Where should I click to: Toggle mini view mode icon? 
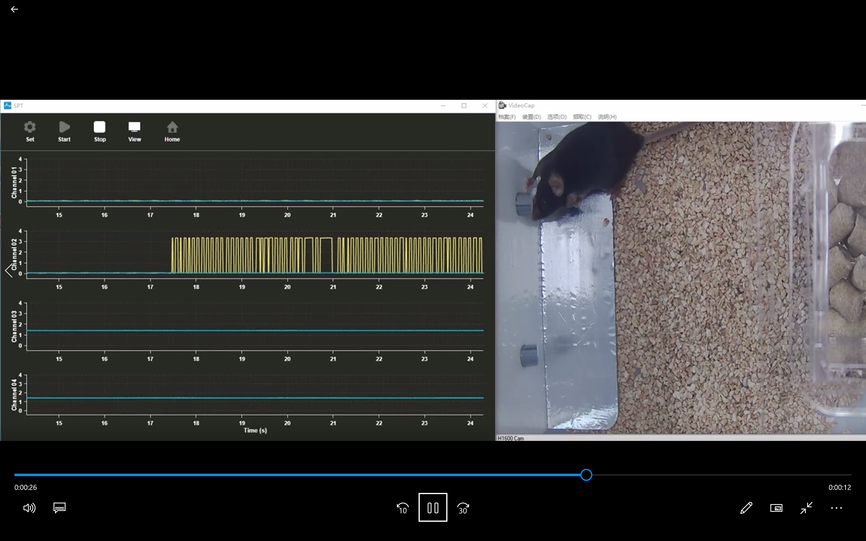776,508
